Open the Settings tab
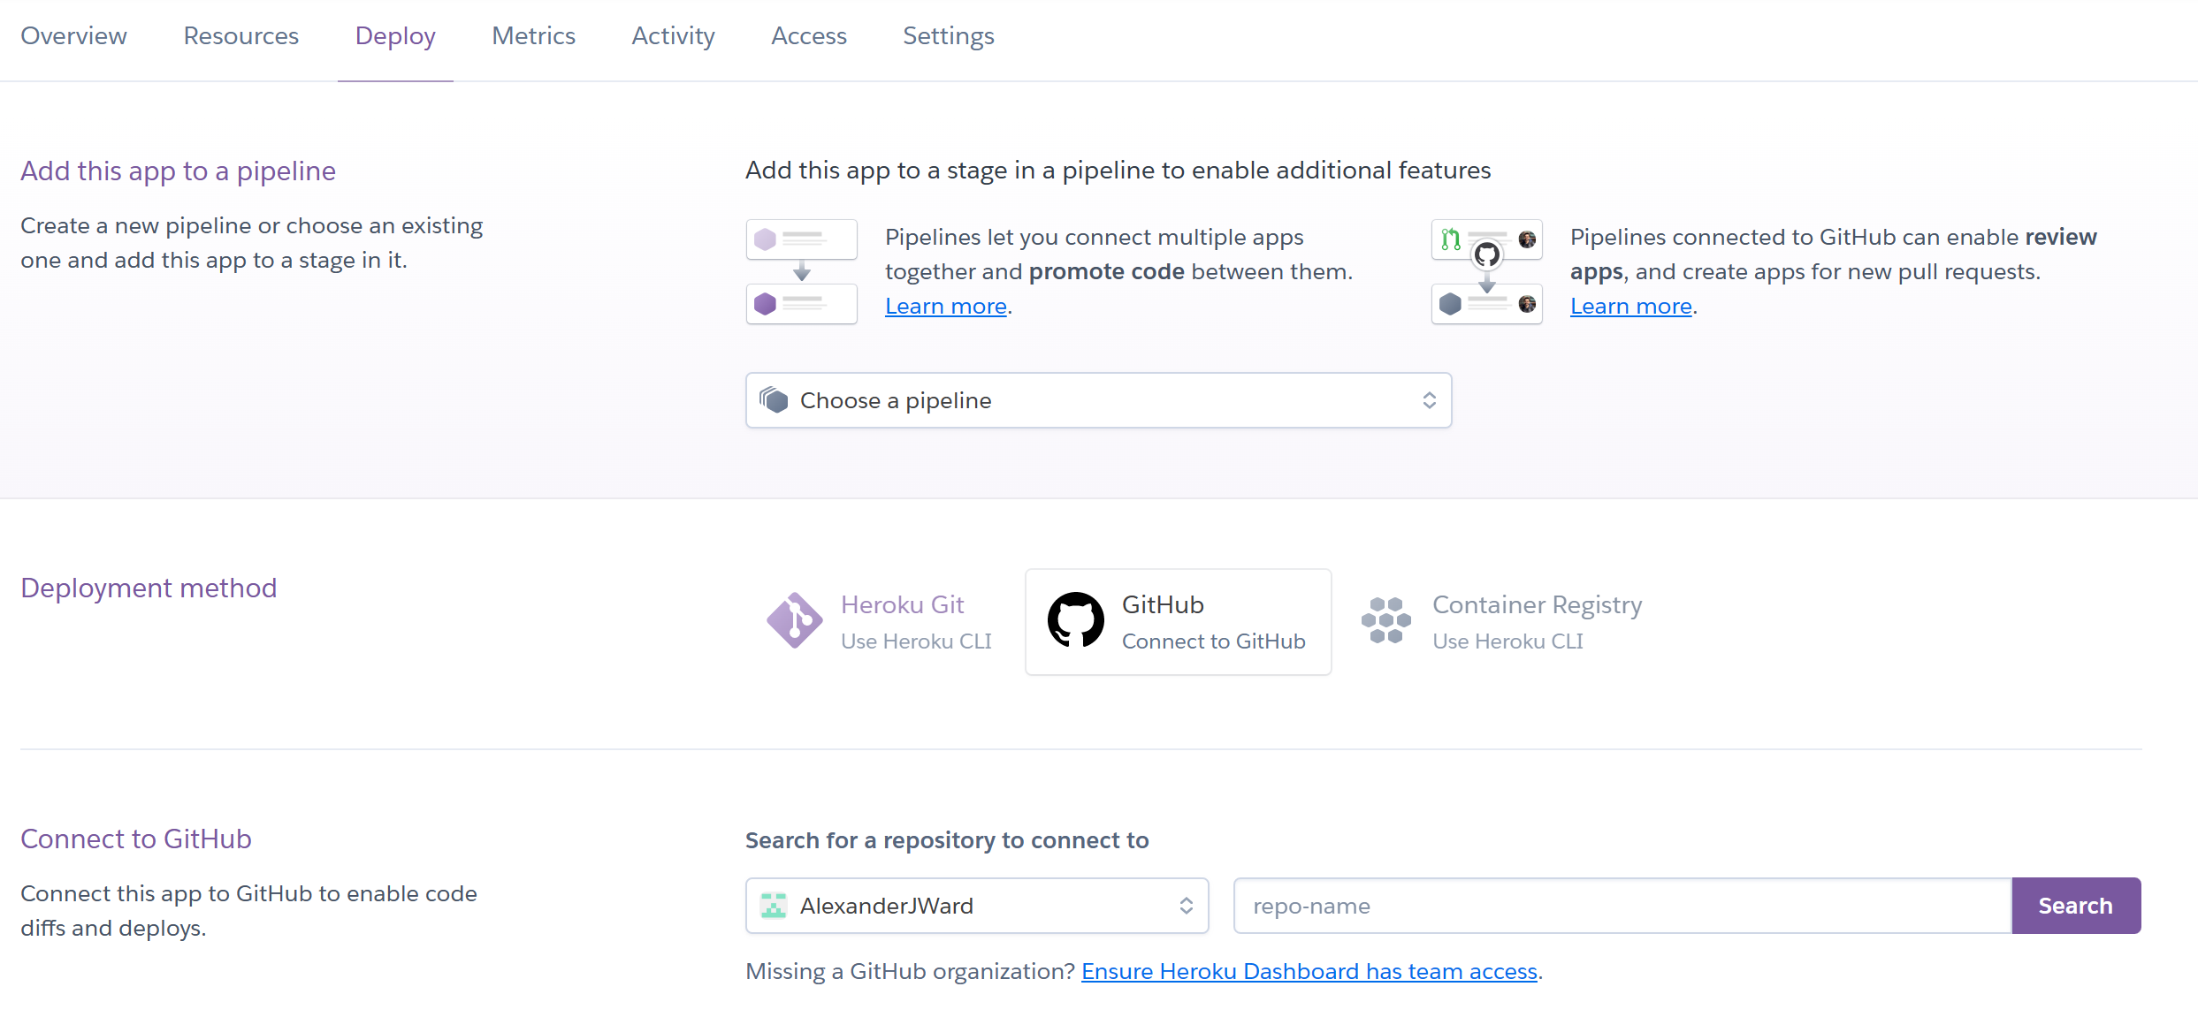This screenshot has height=1017, width=2198. pyautogui.click(x=948, y=36)
